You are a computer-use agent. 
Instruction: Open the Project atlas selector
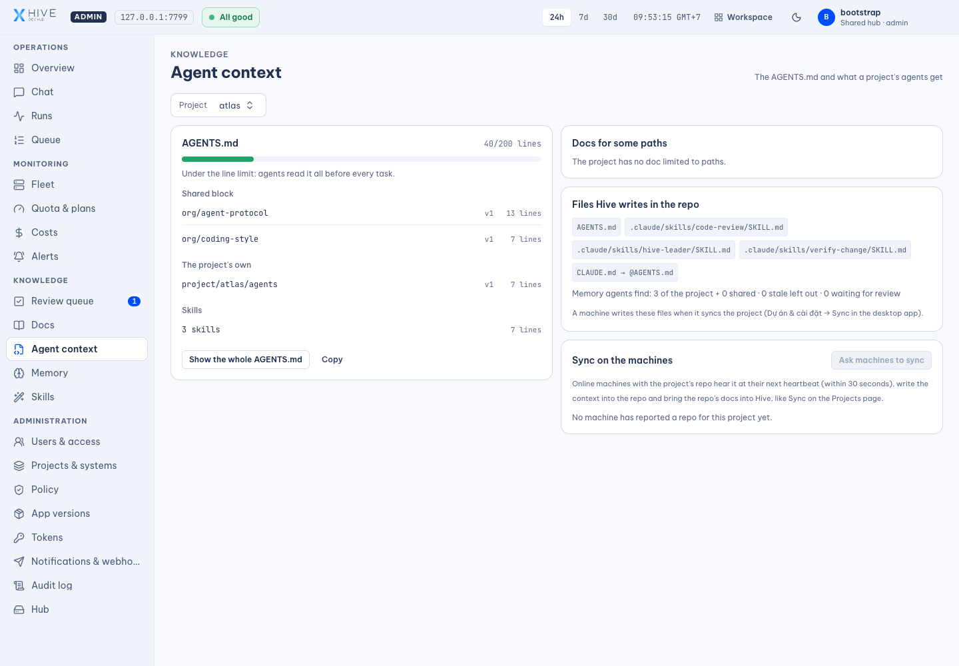tap(218, 105)
